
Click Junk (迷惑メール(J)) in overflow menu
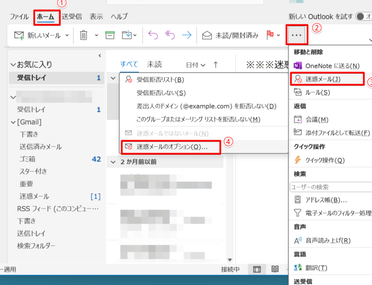pos(327,79)
